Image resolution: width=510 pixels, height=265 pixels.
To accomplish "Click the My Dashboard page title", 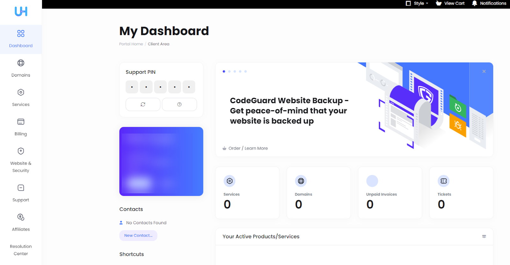I will tap(164, 31).
